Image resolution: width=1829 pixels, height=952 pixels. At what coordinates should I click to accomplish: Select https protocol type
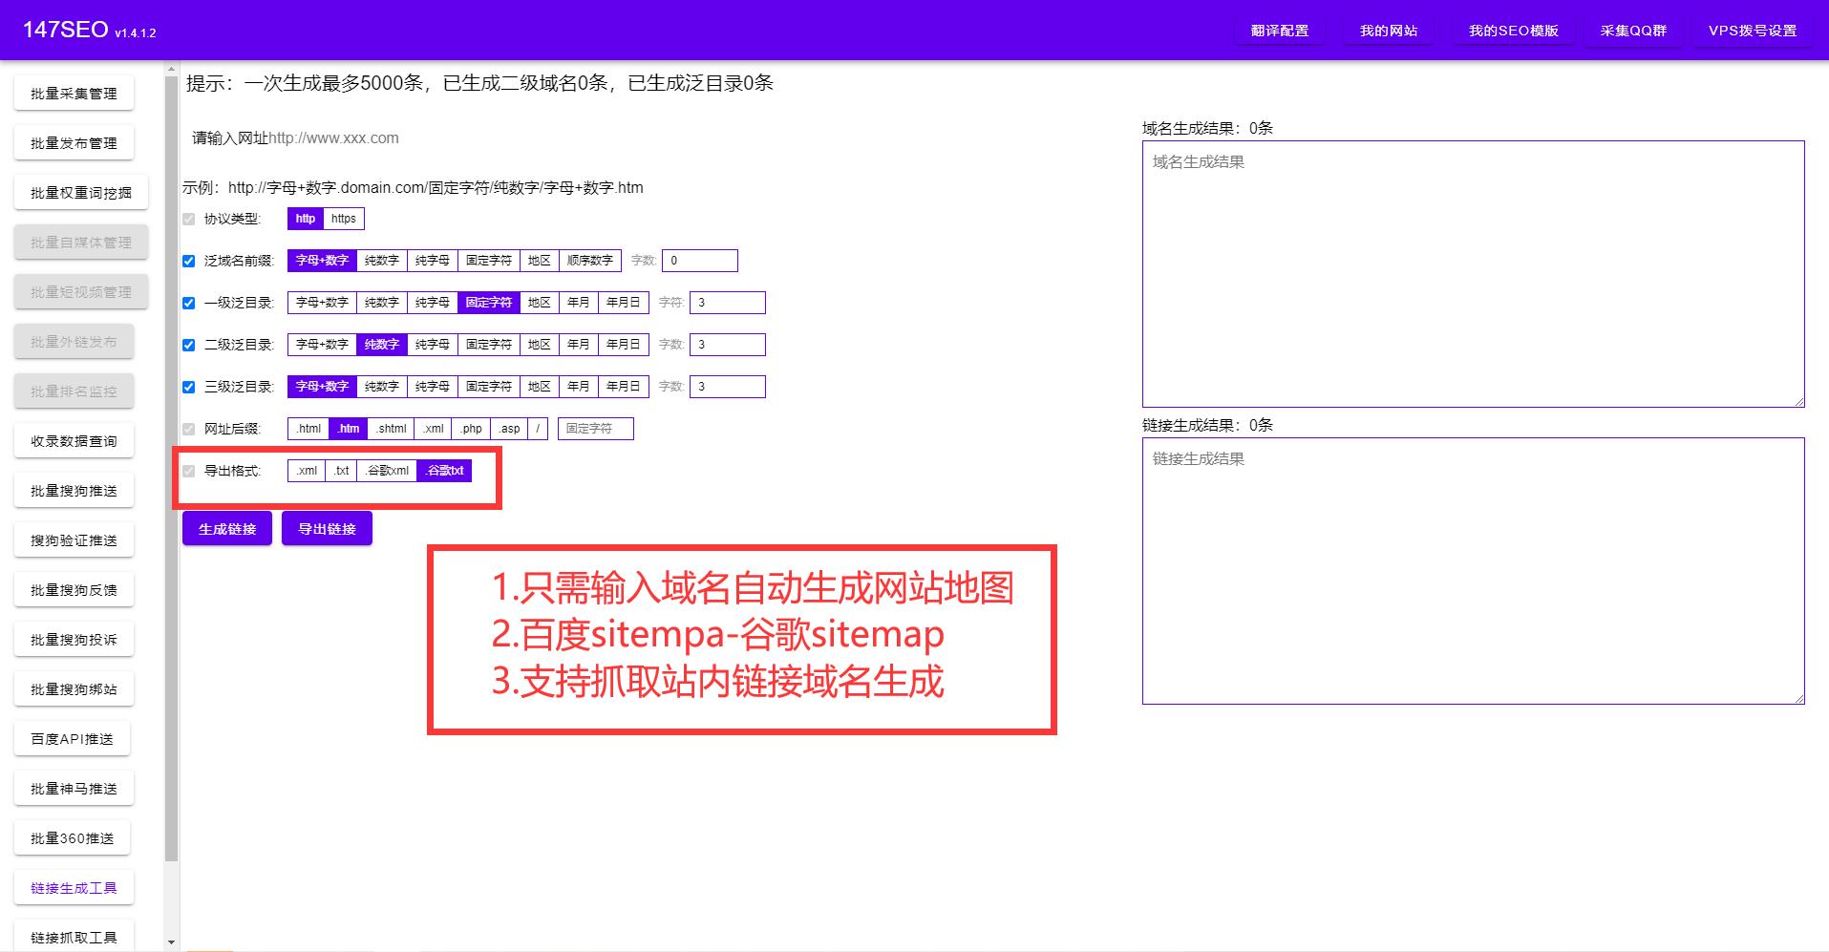point(343,218)
